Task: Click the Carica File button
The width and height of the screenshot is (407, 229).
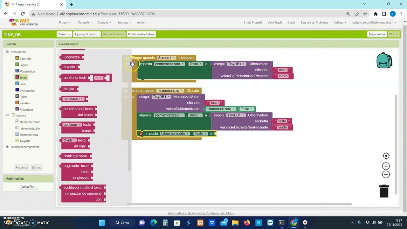Action: pyautogui.click(x=28, y=187)
